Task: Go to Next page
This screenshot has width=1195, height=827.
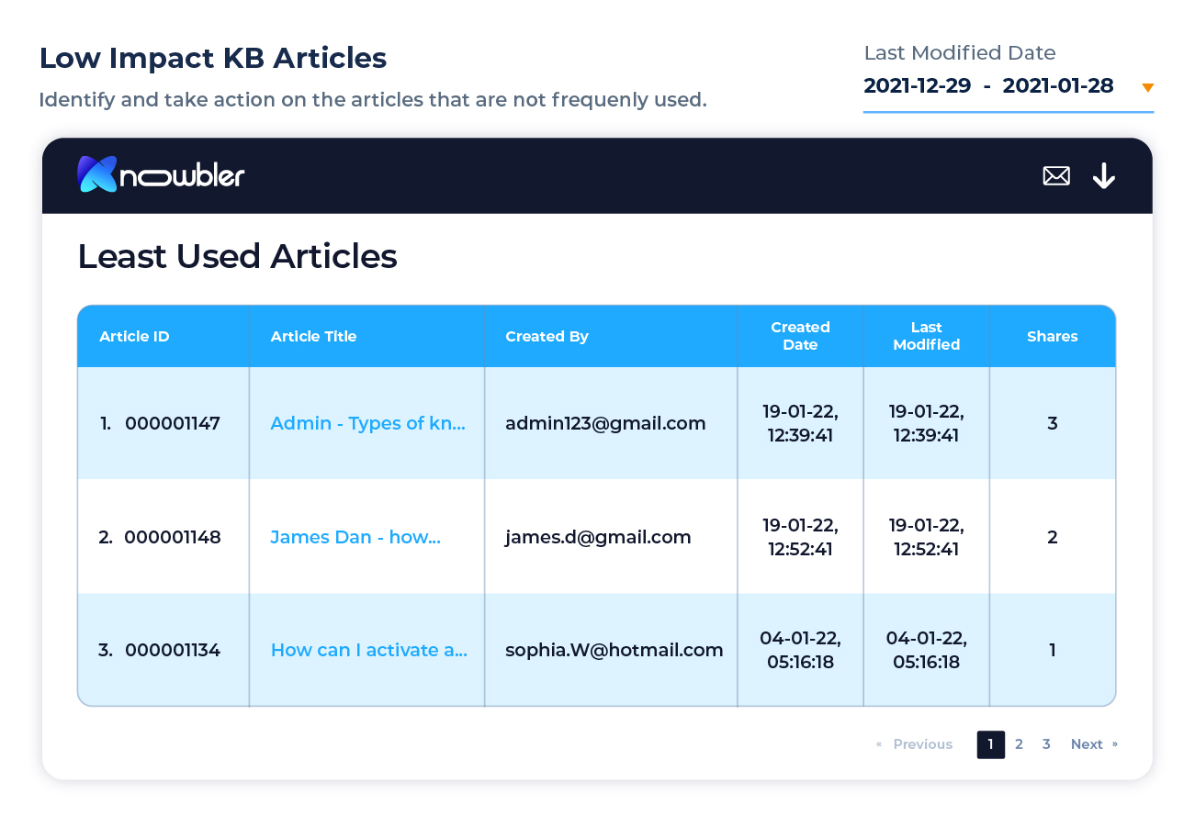Action: pos(1094,744)
